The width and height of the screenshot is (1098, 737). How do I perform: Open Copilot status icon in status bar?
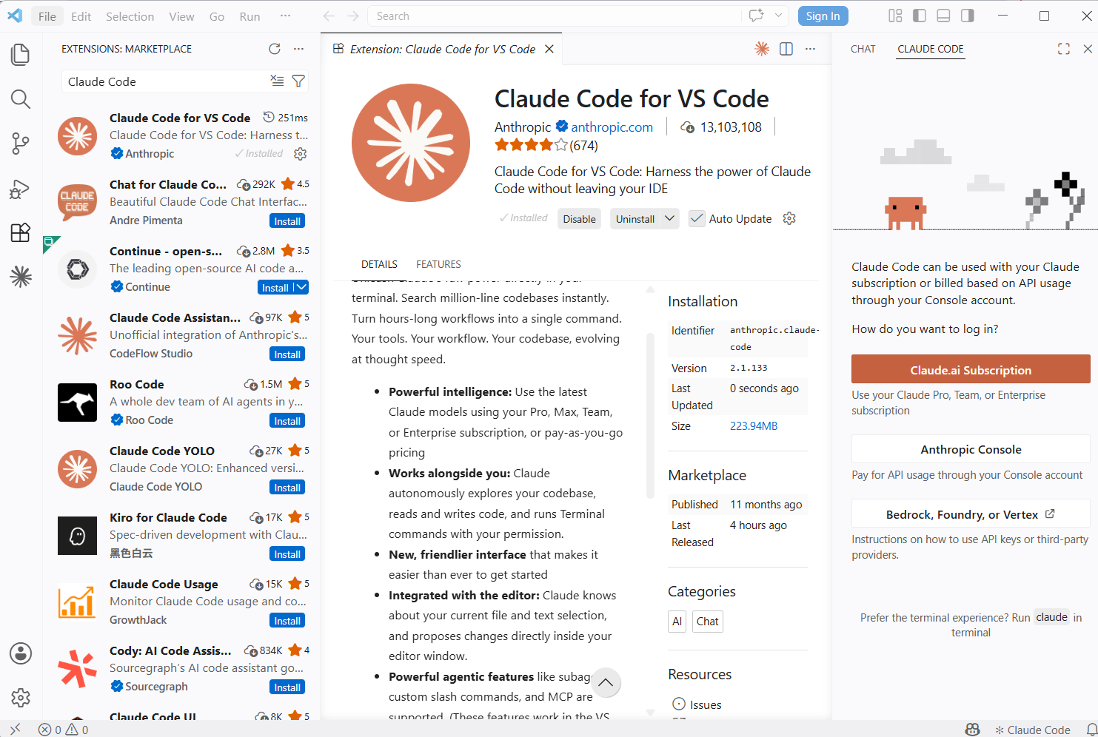(x=972, y=730)
